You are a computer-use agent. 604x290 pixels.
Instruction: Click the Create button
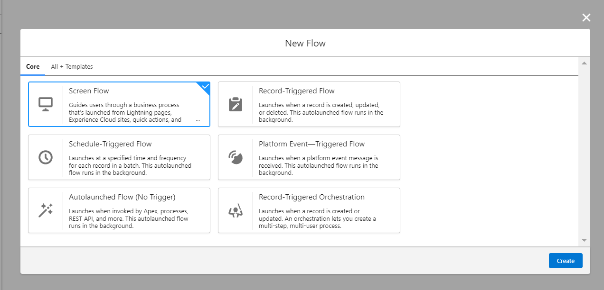tap(566, 260)
